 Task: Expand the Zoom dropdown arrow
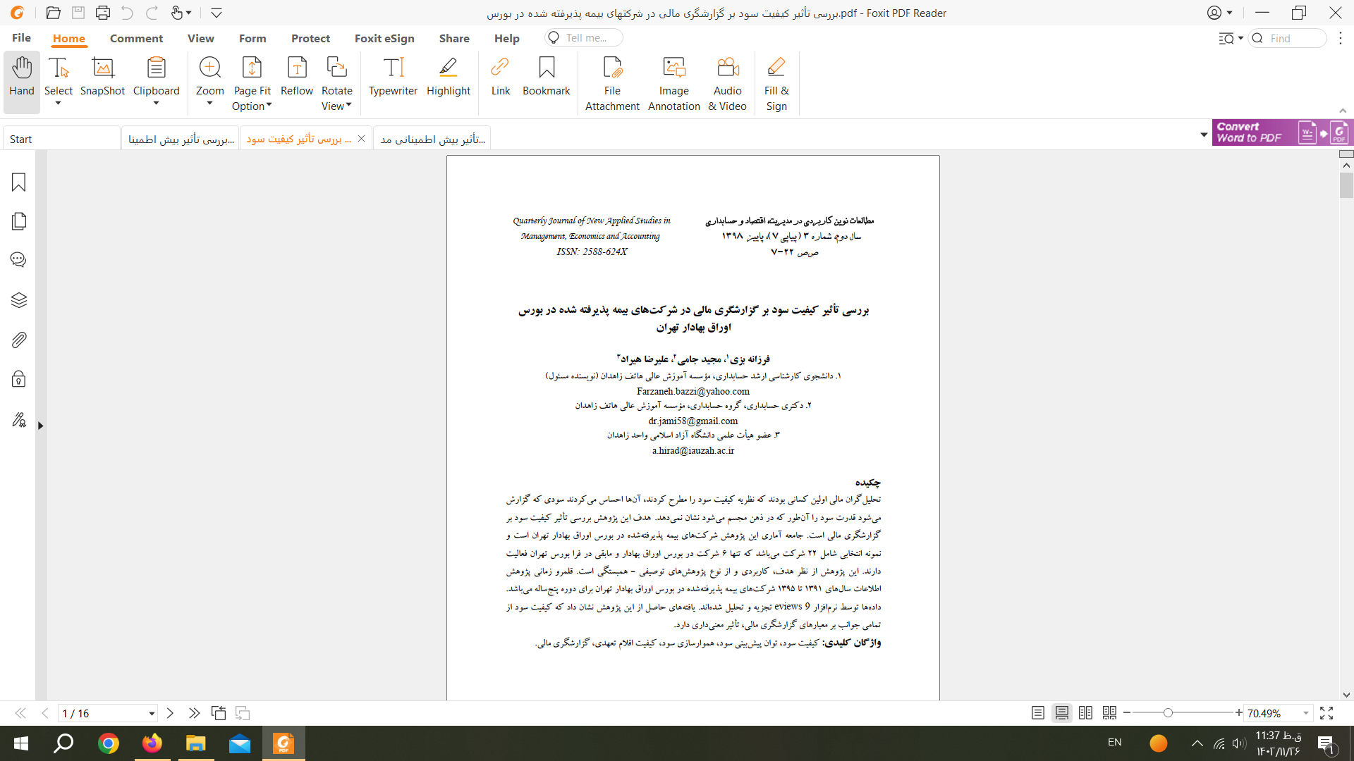[x=209, y=104]
